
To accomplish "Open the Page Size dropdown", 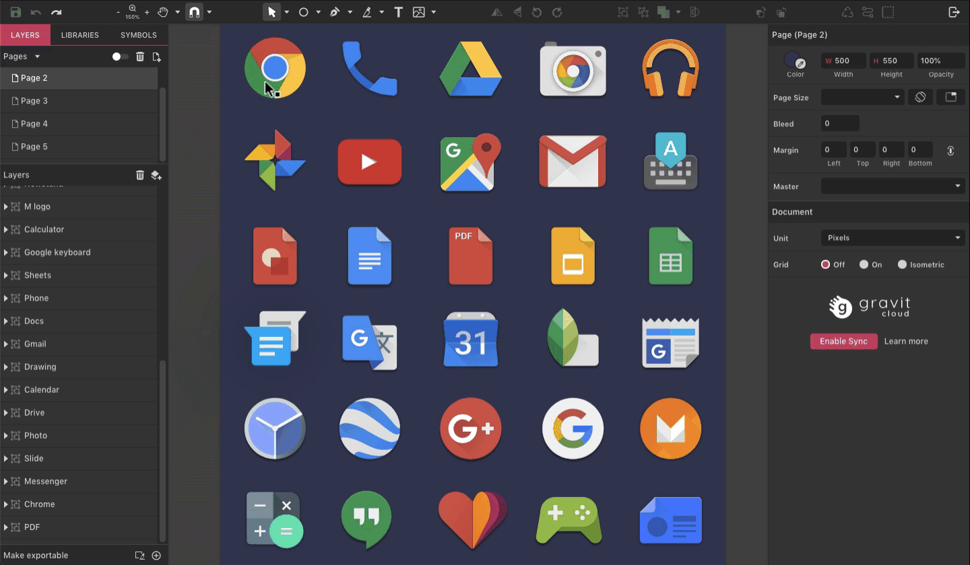I will pyautogui.click(x=862, y=97).
